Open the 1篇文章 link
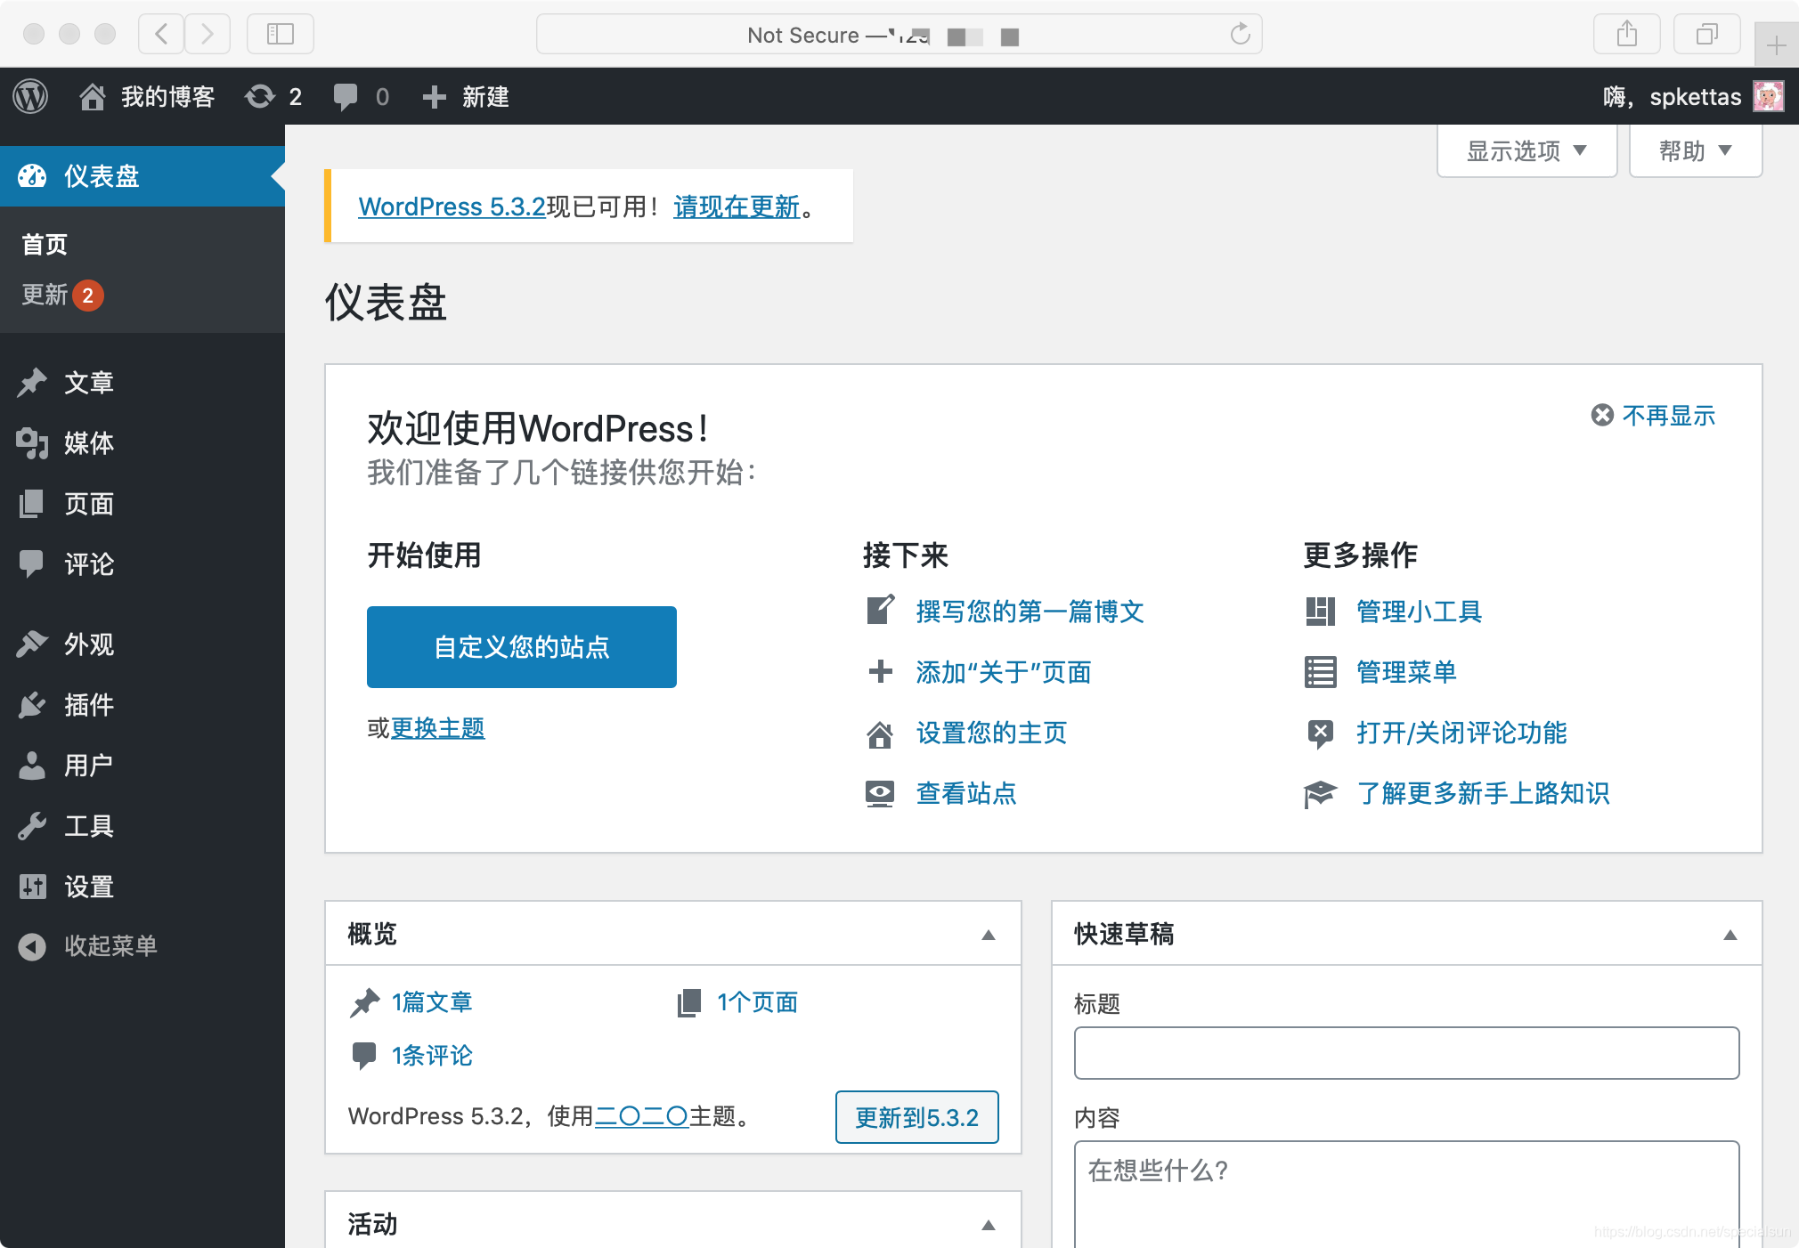The height and width of the screenshot is (1248, 1799). click(x=432, y=1002)
